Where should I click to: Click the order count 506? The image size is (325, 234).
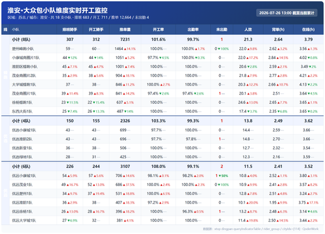pos(123,148)
